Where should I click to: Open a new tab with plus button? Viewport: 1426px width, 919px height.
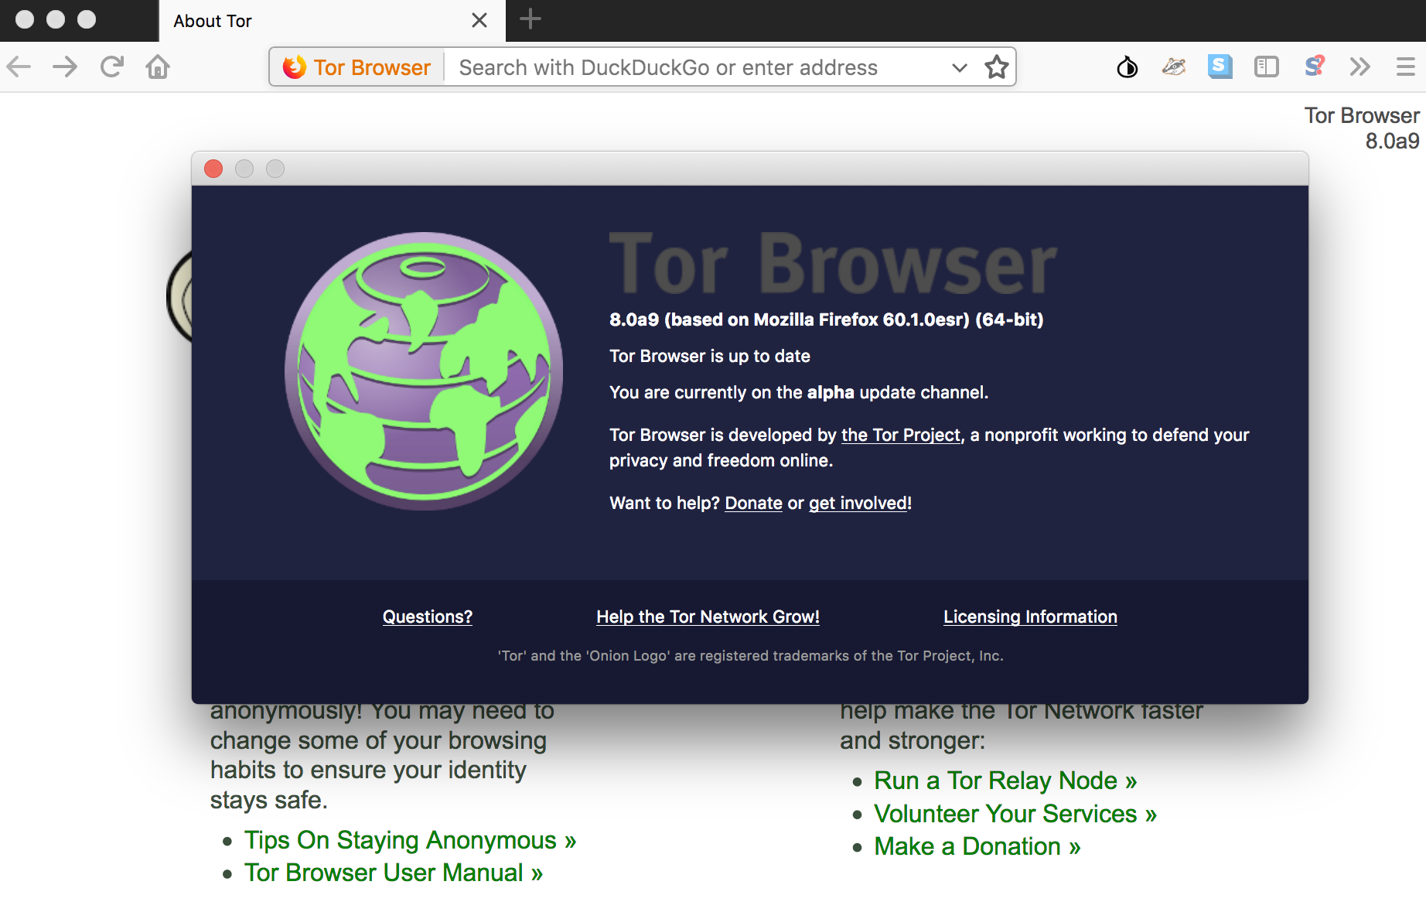coord(530,19)
